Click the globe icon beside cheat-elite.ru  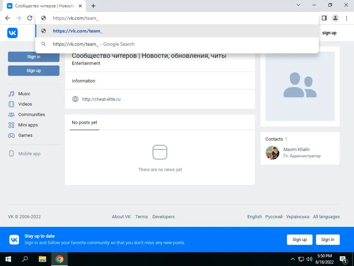click(x=75, y=99)
